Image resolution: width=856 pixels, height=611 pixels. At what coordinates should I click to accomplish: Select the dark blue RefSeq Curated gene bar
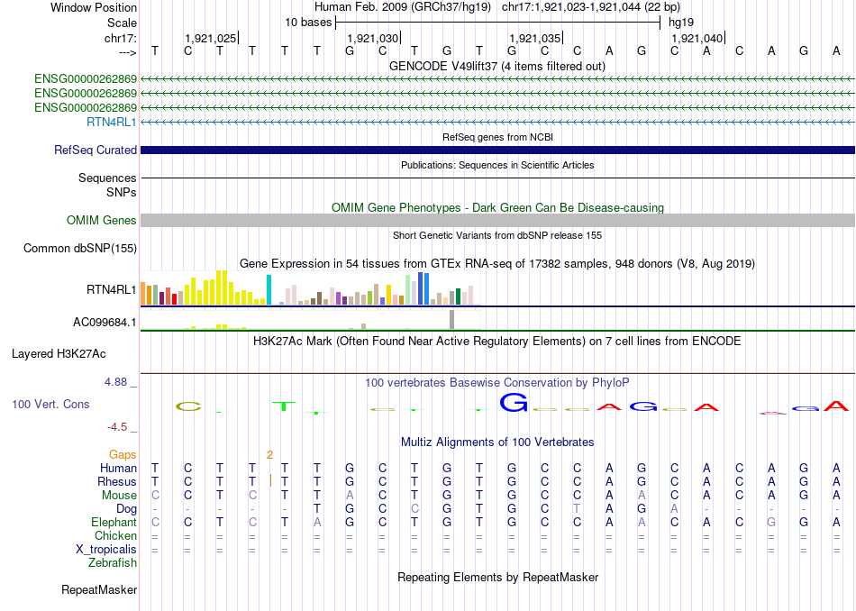point(497,150)
